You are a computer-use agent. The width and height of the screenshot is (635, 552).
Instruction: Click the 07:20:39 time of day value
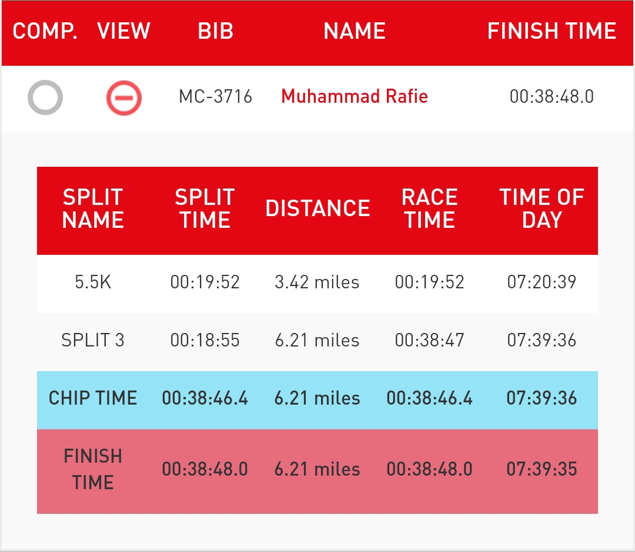click(542, 282)
